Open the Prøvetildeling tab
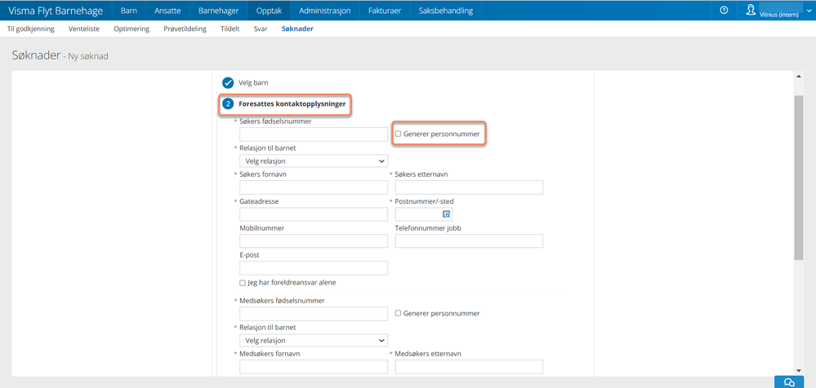 (185, 29)
